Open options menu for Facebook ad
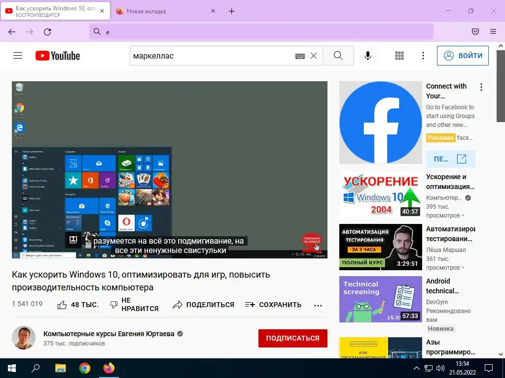The height and width of the screenshot is (378, 505). click(481, 87)
